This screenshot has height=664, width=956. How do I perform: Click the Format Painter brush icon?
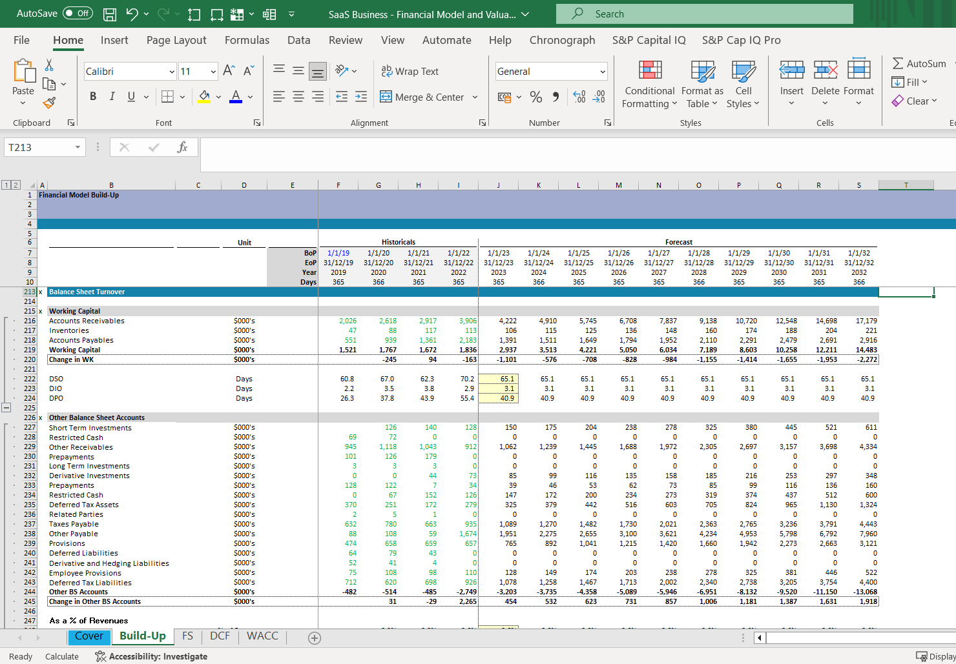pos(49,103)
